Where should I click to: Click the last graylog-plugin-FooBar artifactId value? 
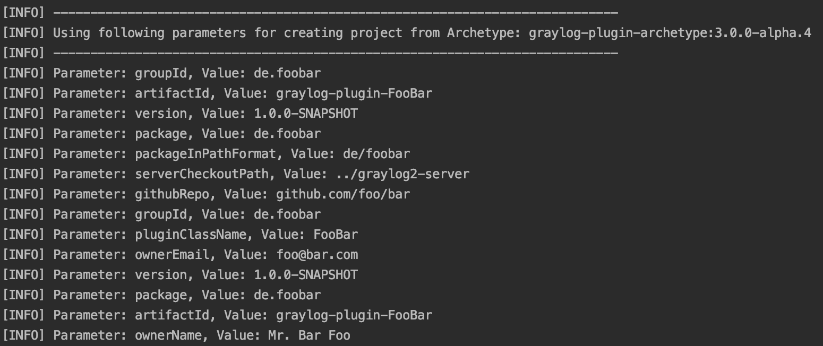point(354,315)
